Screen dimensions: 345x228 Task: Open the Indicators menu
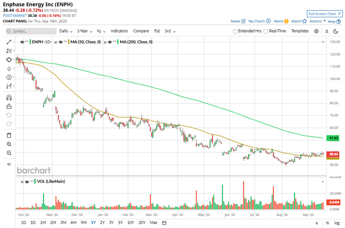click(x=119, y=31)
